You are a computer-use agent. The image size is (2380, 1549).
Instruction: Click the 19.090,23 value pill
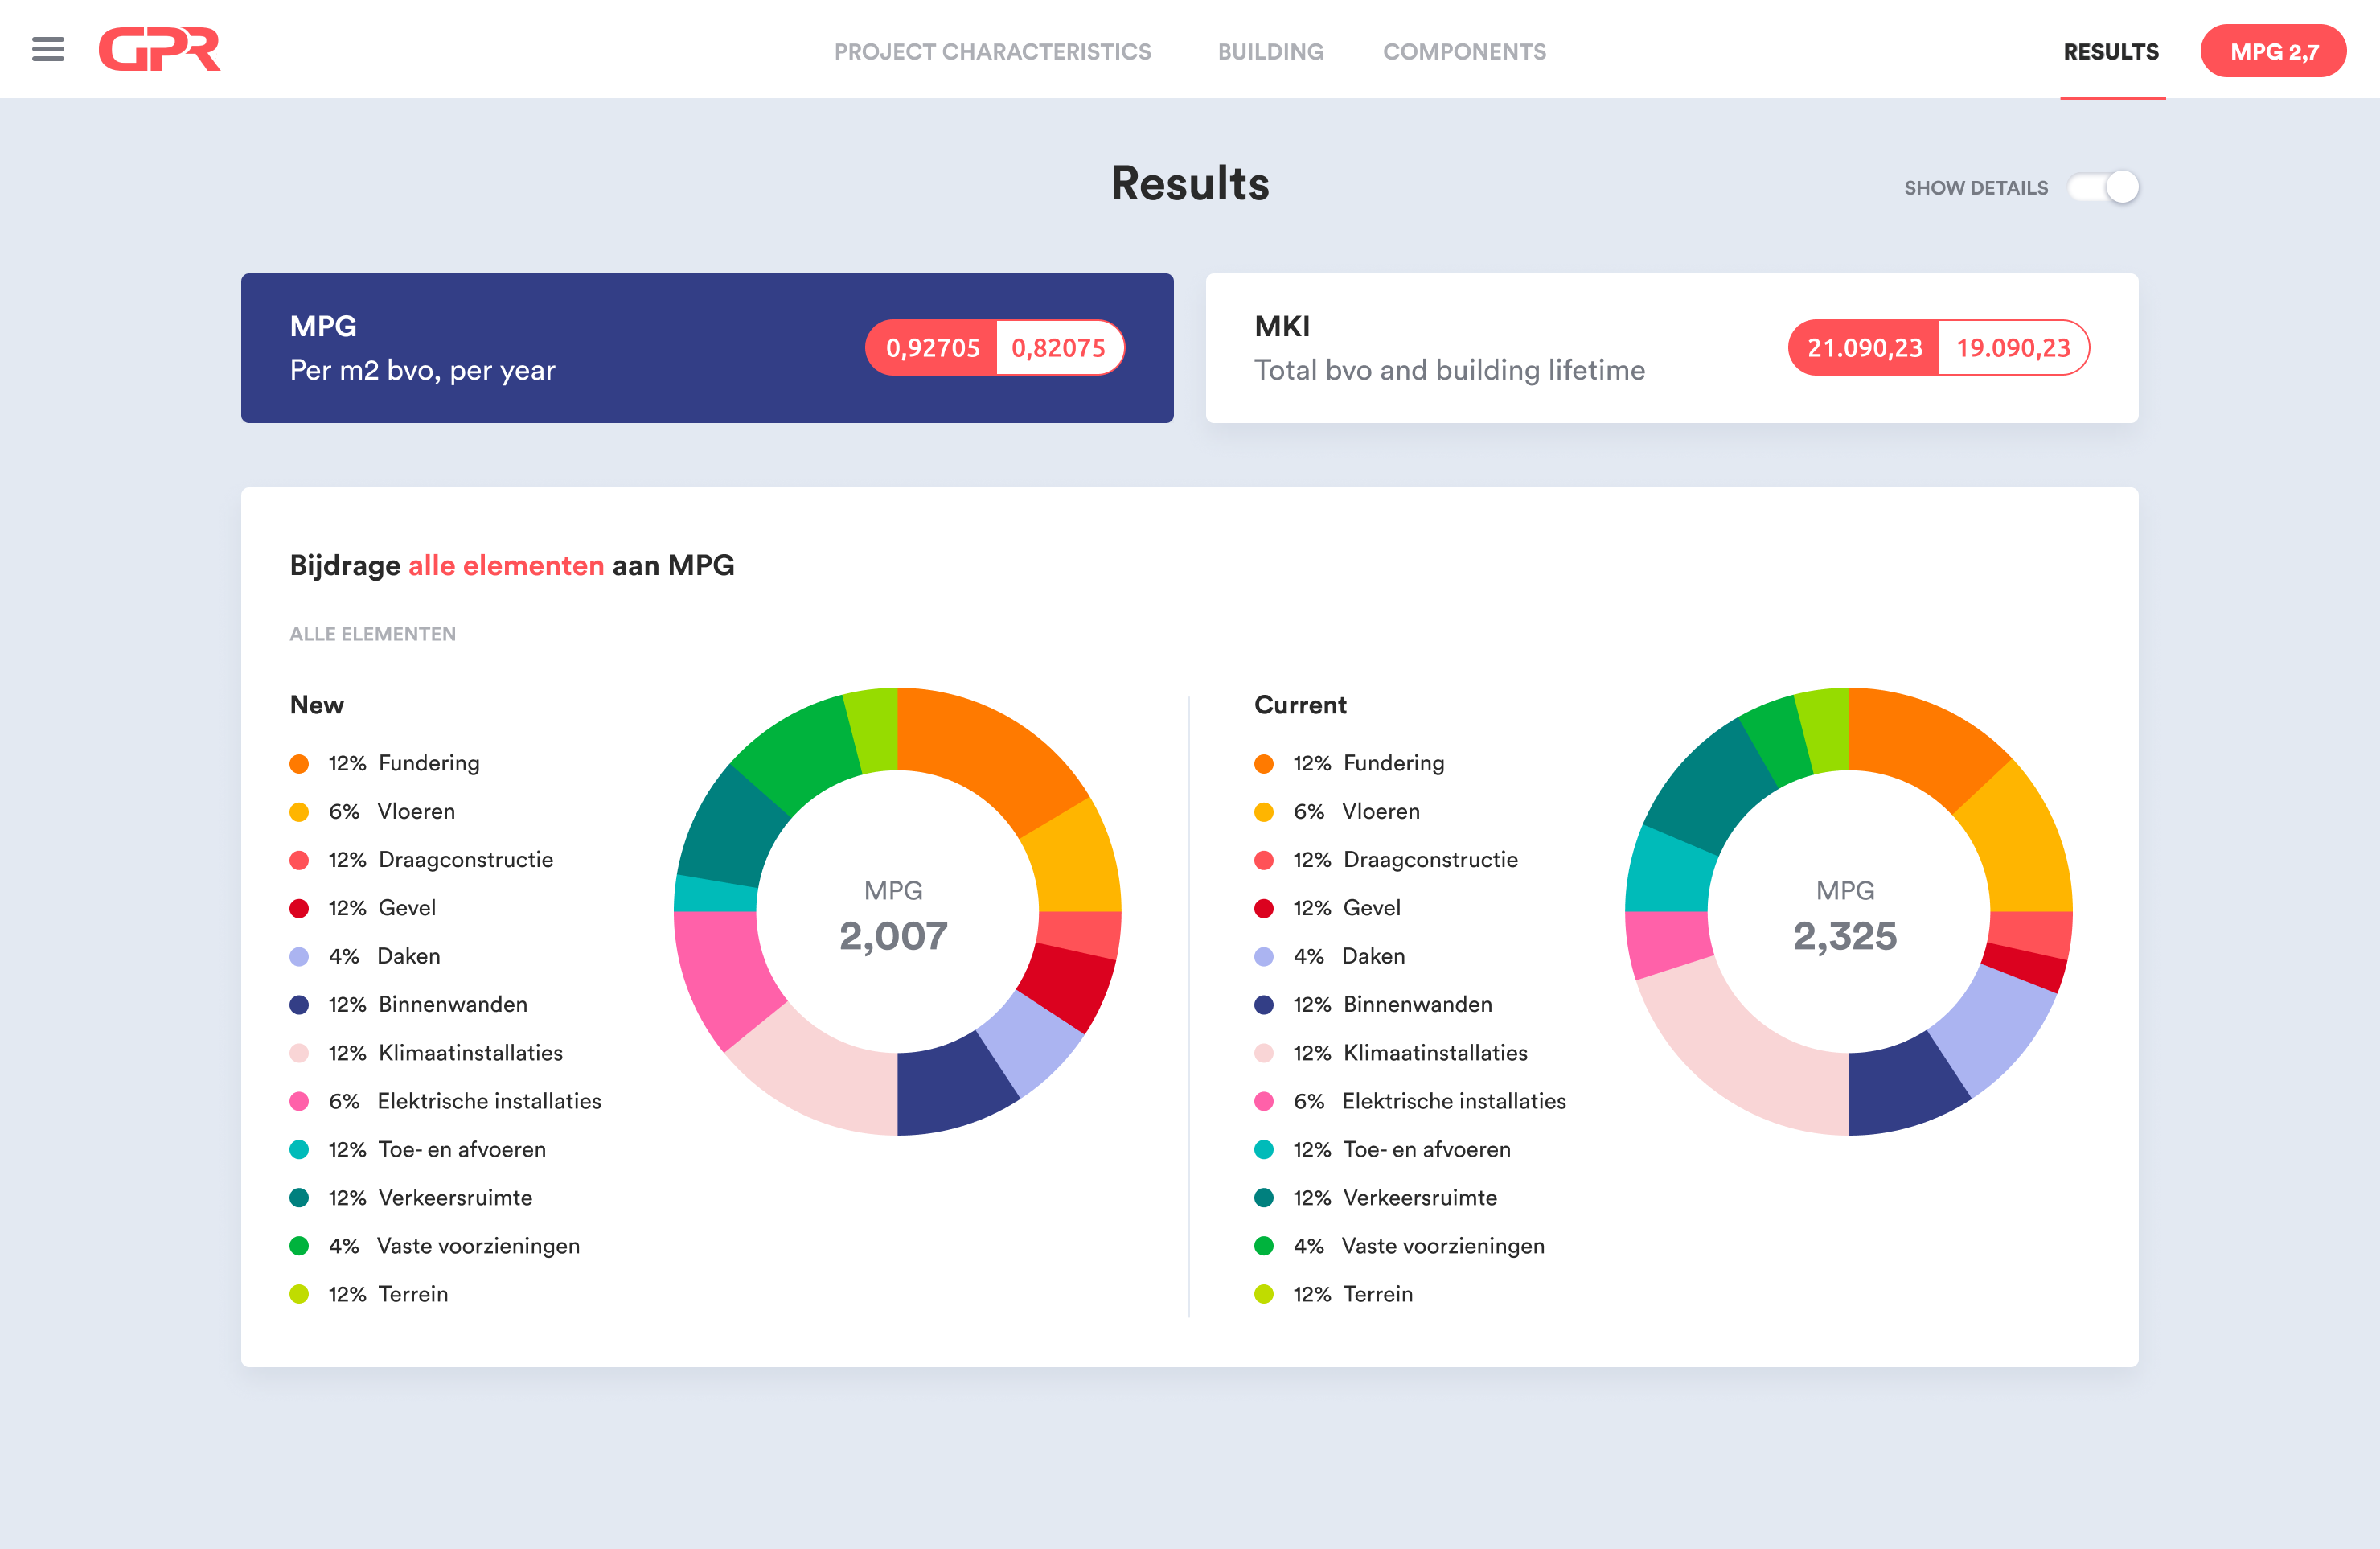coord(2013,348)
